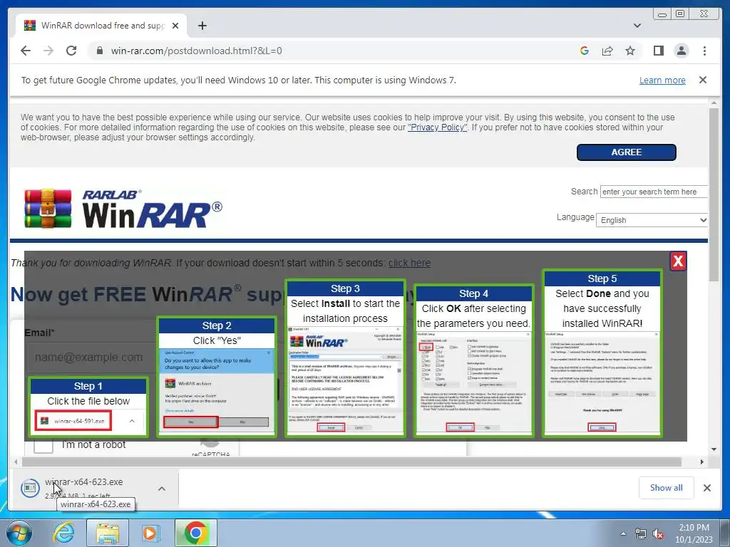This screenshot has height=547, width=730.
Task: Open the Privacy Policy link
Action: pos(437,127)
